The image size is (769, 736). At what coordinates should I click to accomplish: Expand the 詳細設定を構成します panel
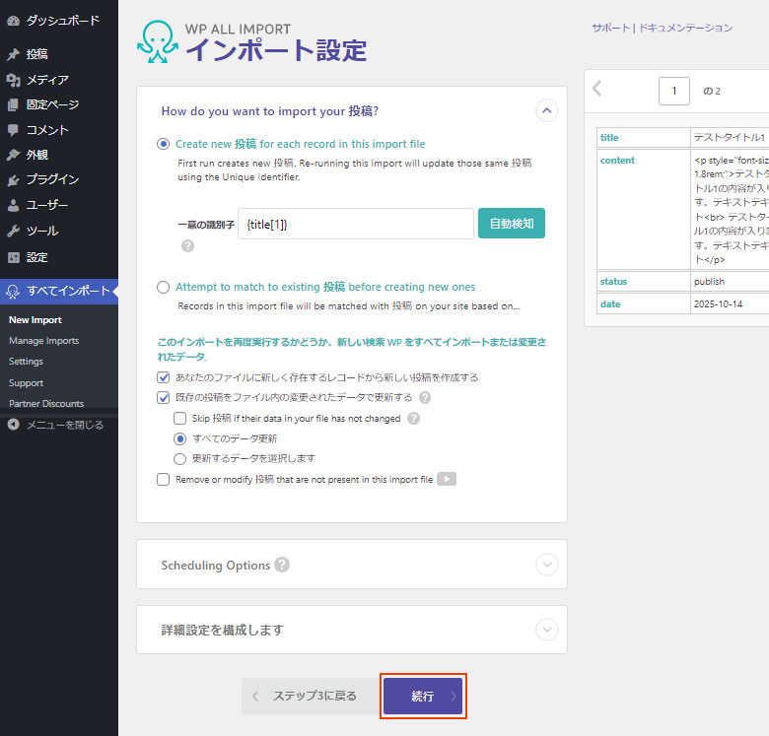point(546,630)
